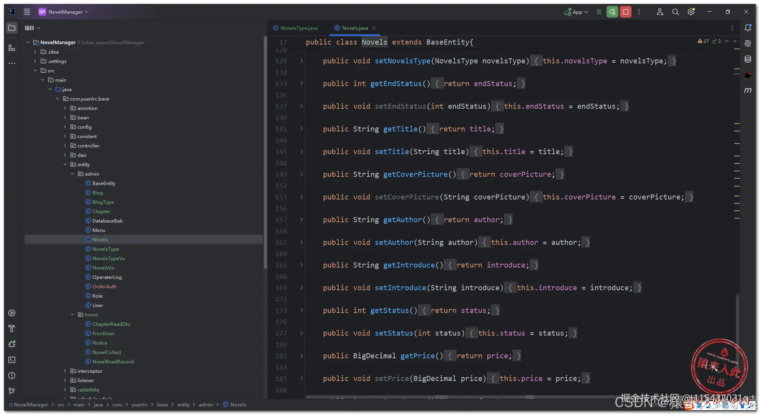Collapse the home package
The width and height of the screenshot is (760, 415).
tap(72, 314)
